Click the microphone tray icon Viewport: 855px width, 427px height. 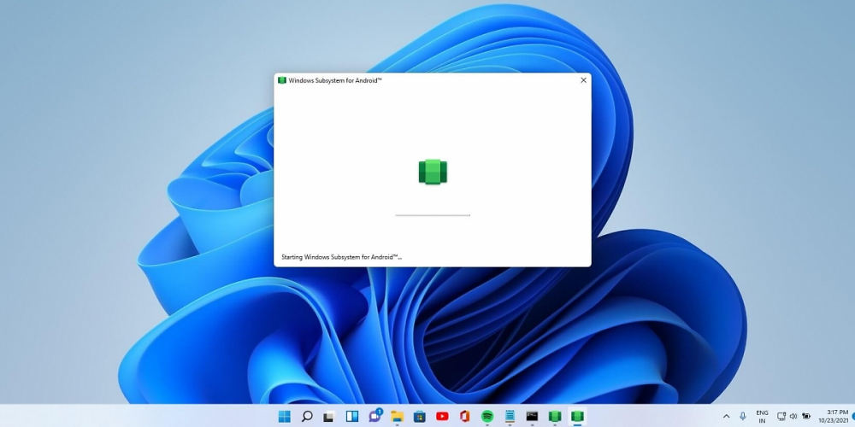(x=743, y=417)
